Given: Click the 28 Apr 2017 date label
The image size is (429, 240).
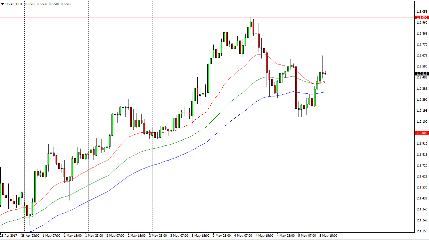Looking at the screenshot, I should tap(9, 236).
